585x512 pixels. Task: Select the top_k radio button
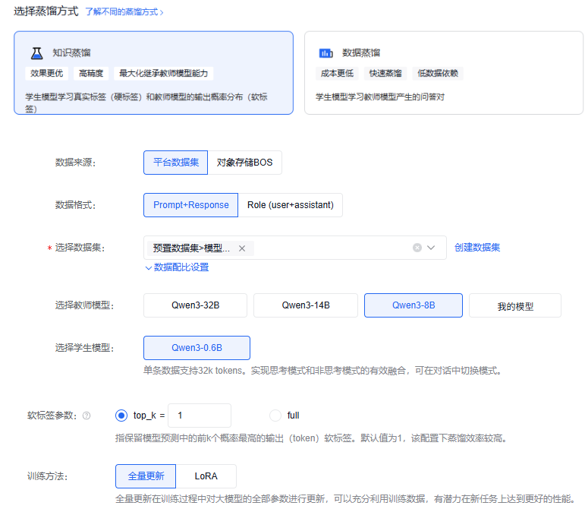click(121, 416)
